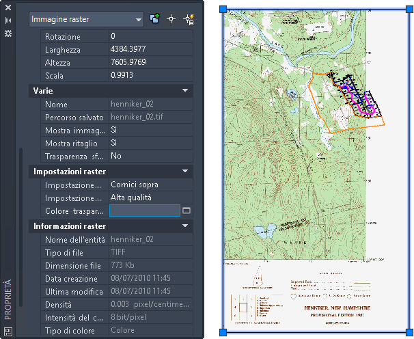
Task: Select the Percorso salvato value henniker_02.tif
Action: point(151,117)
